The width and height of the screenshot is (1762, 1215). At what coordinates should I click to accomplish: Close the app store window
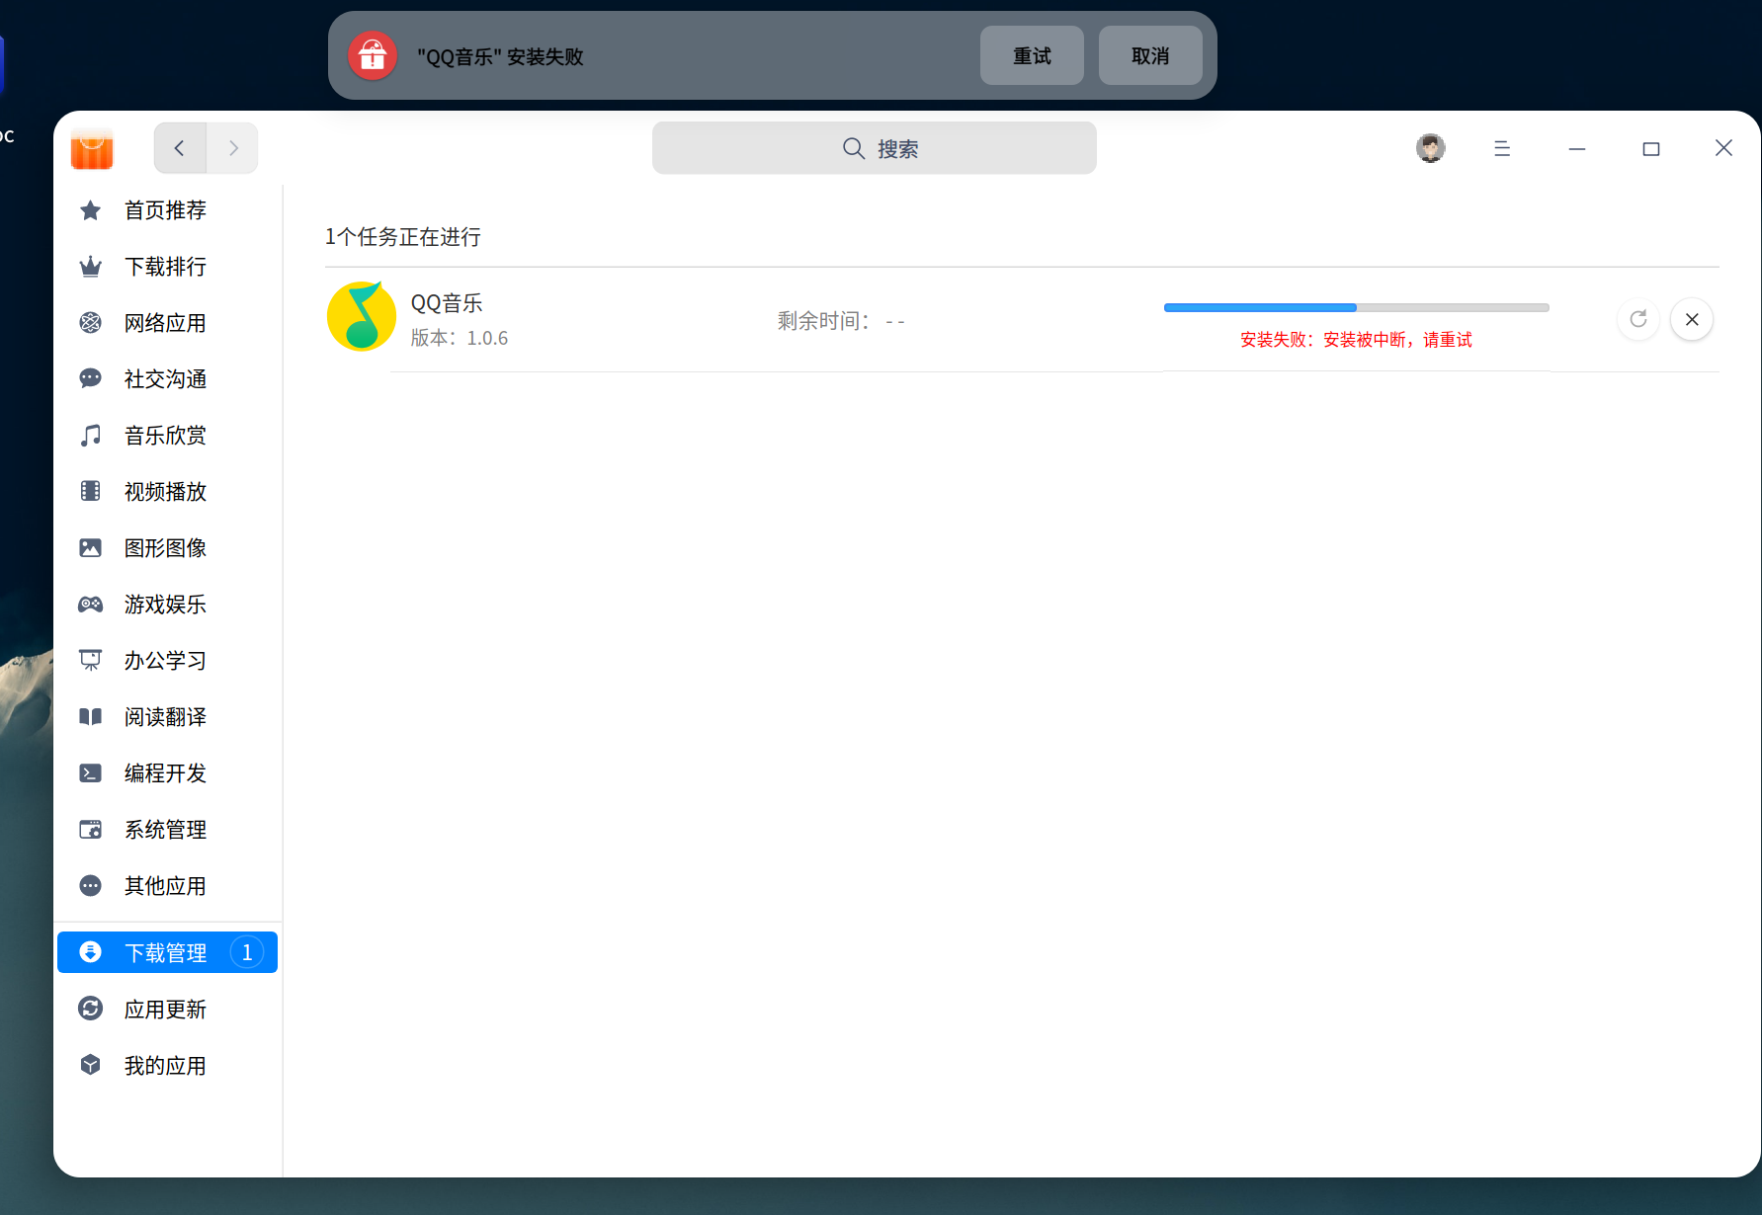(x=1723, y=148)
